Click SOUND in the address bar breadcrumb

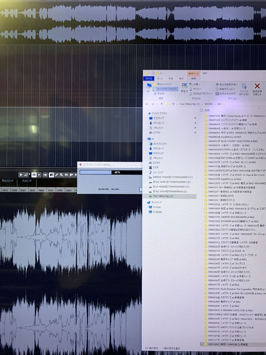click(x=209, y=104)
